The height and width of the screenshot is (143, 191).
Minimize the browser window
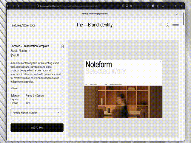click(169, 6)
